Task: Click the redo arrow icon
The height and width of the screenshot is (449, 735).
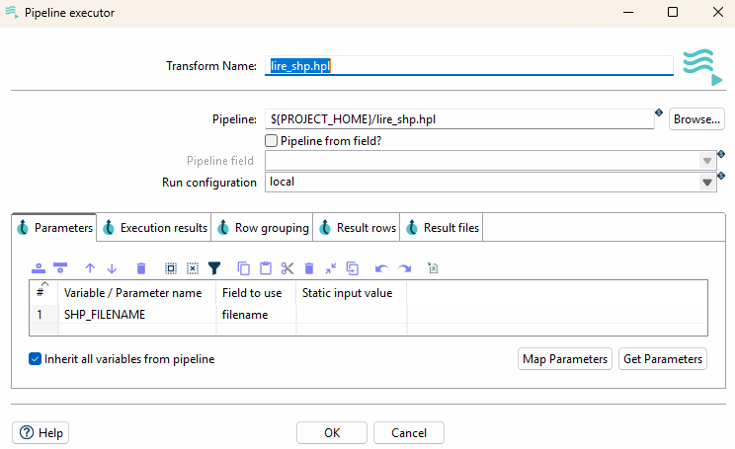Action: [x=404, y=267]
